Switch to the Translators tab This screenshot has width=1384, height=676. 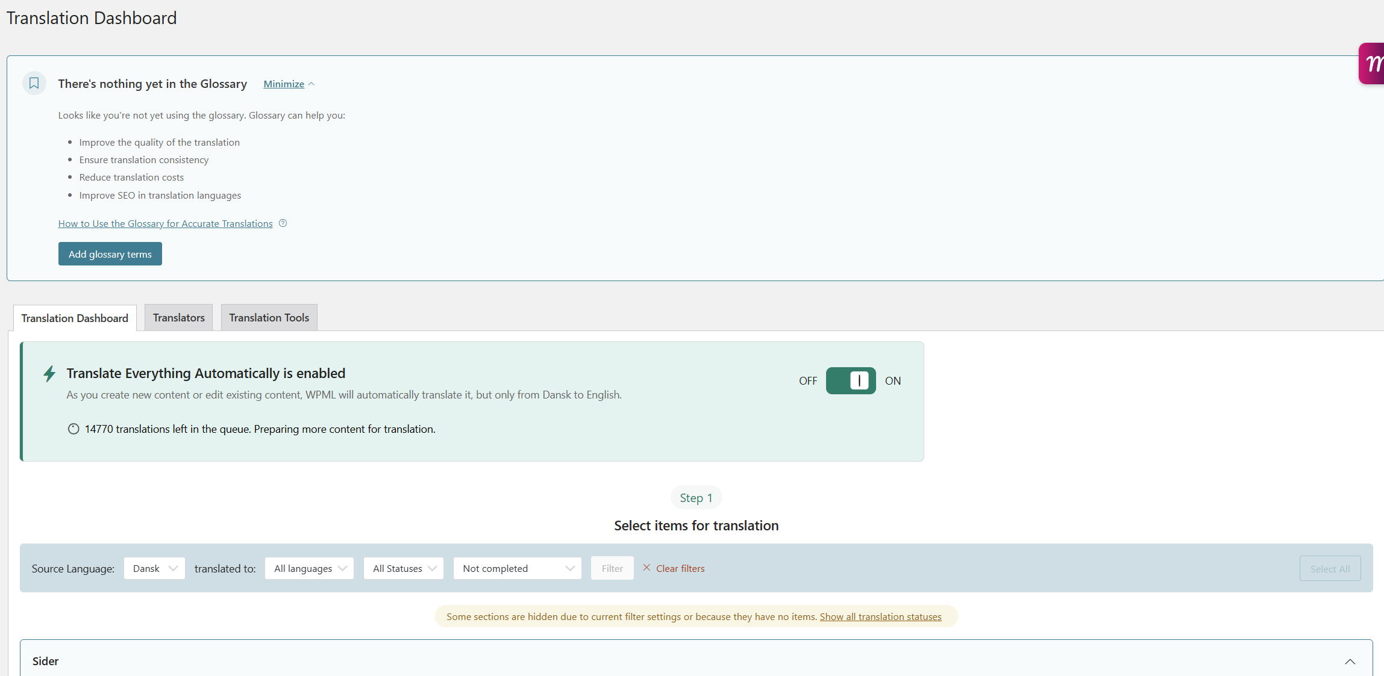[x=178, y=318]
